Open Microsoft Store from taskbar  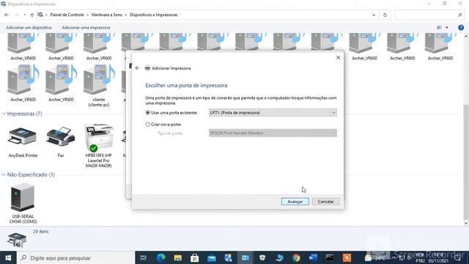coord(195,257)
